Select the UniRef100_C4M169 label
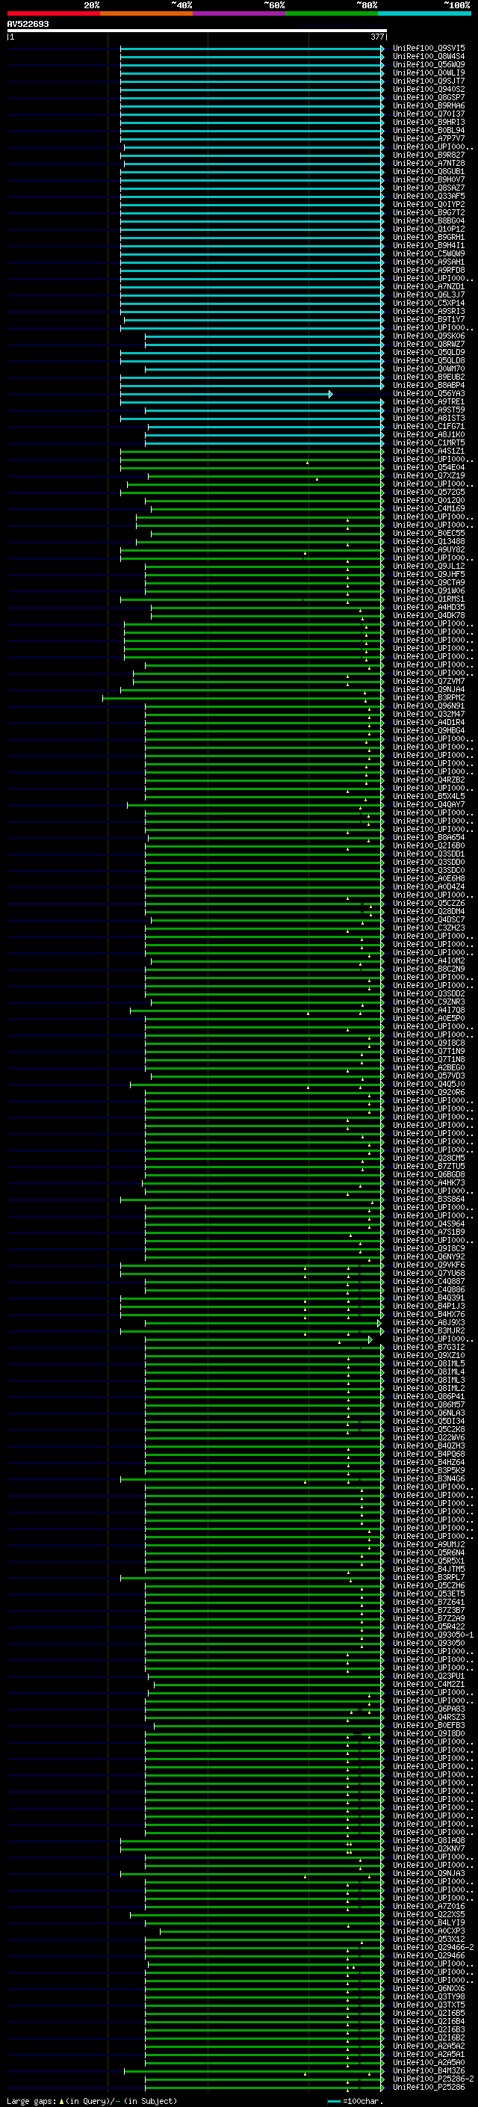 [429, 509]
